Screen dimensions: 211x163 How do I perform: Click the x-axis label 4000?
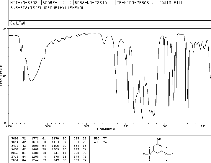pyautogui.click(x=9, y=126)
